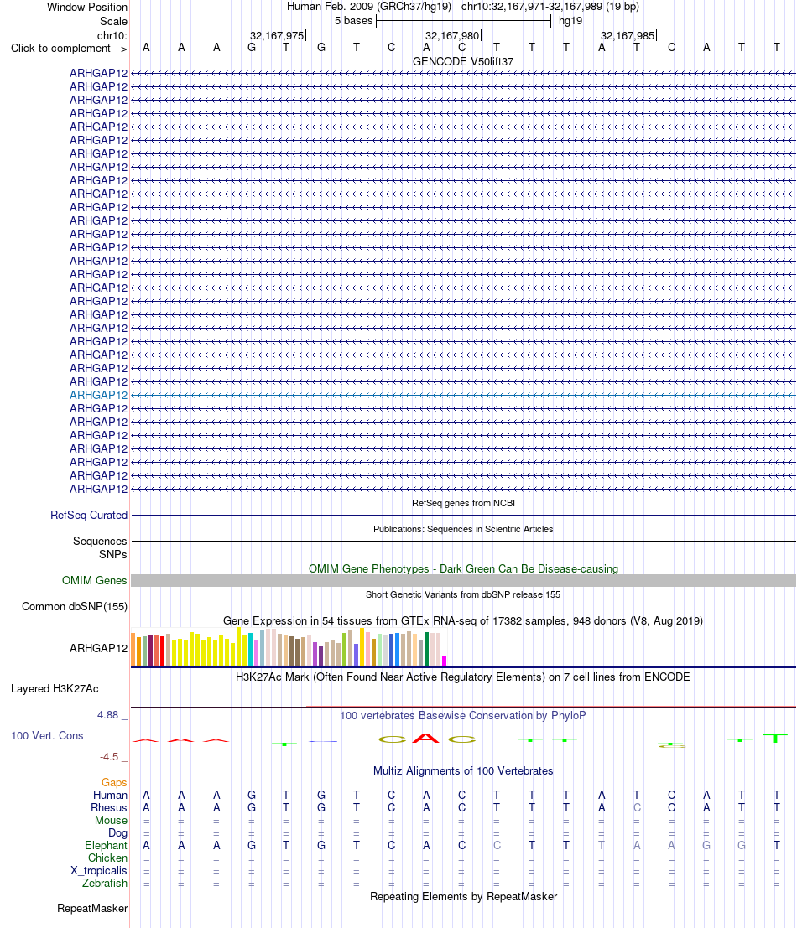The image size is (797, 928).
Task: Click the Common dbSNP(155) label
Action: tap(75, 607)
